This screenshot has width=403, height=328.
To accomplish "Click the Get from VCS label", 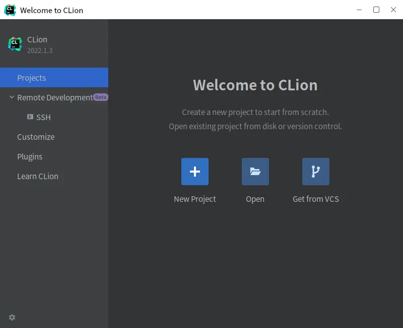I will coord(316,199).
